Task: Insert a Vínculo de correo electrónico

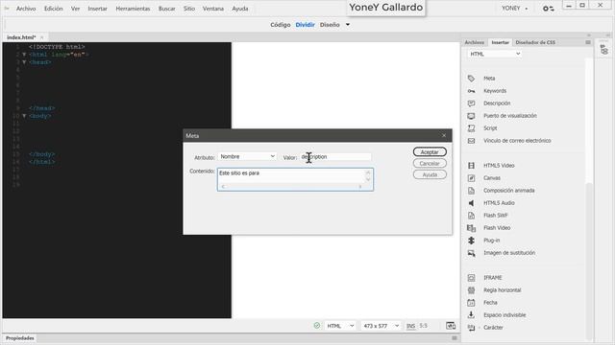Action: click(517, 141)
